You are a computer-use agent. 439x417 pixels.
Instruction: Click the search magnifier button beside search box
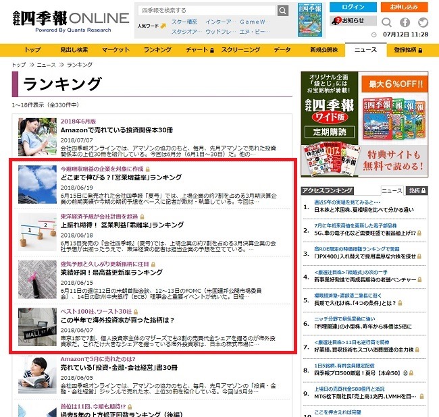(283, 11)
